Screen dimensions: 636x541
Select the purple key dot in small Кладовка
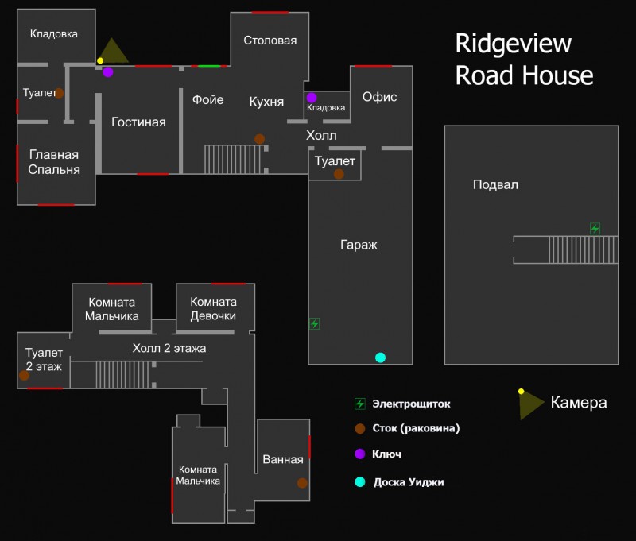click(312, 98)
